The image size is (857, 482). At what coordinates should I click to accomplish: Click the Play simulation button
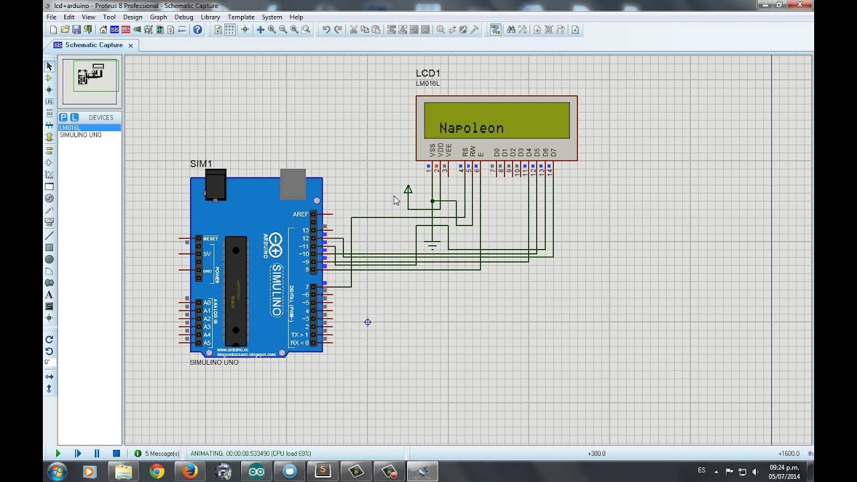point(58,453)
